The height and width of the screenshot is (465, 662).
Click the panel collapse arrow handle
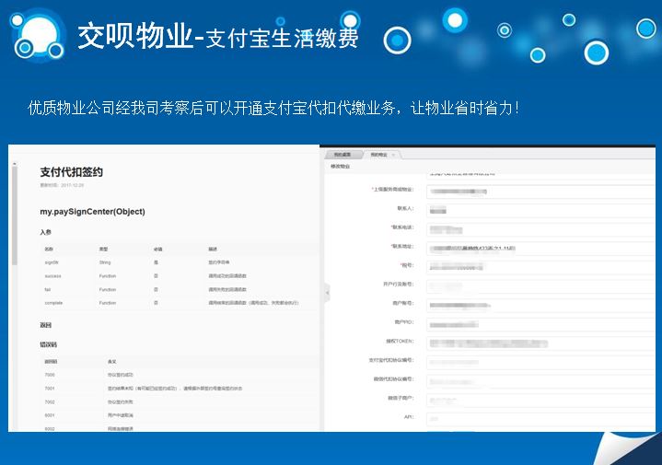326,293
